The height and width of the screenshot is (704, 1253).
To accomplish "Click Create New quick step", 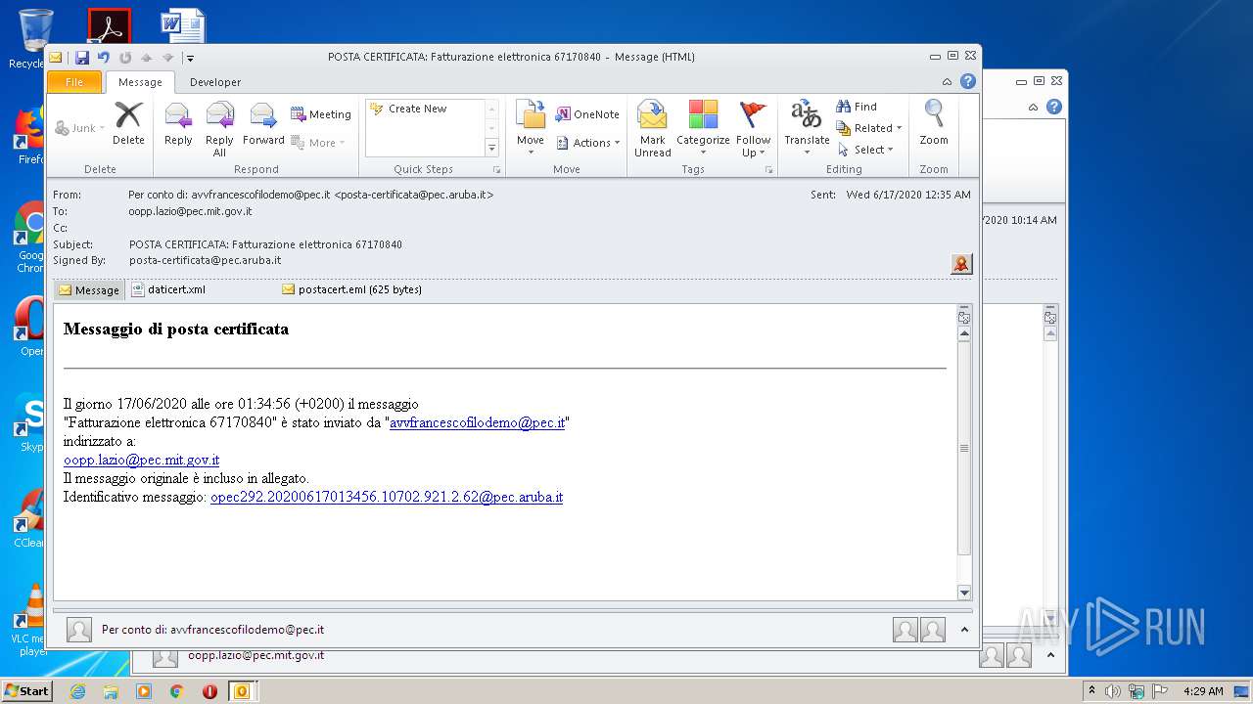I will pos(408,109).
